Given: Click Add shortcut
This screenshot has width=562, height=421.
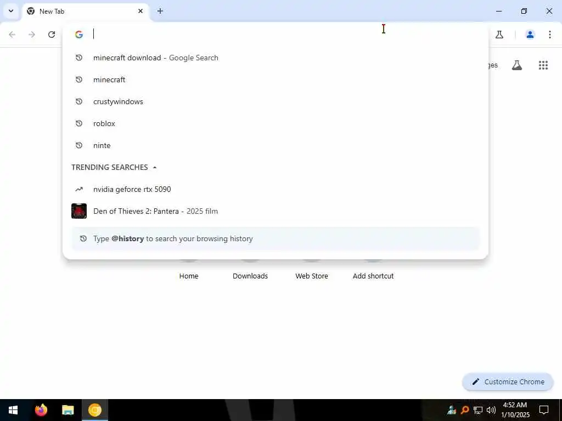Looking at the screenshot, I should click(x=373, y=276).
